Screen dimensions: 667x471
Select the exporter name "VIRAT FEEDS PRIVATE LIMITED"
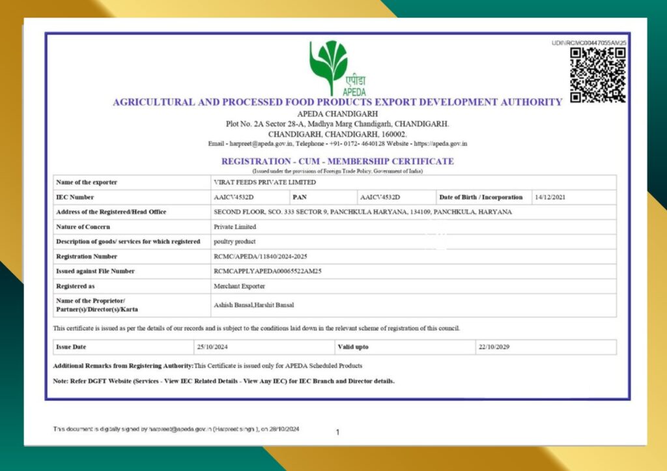(264, 182)
